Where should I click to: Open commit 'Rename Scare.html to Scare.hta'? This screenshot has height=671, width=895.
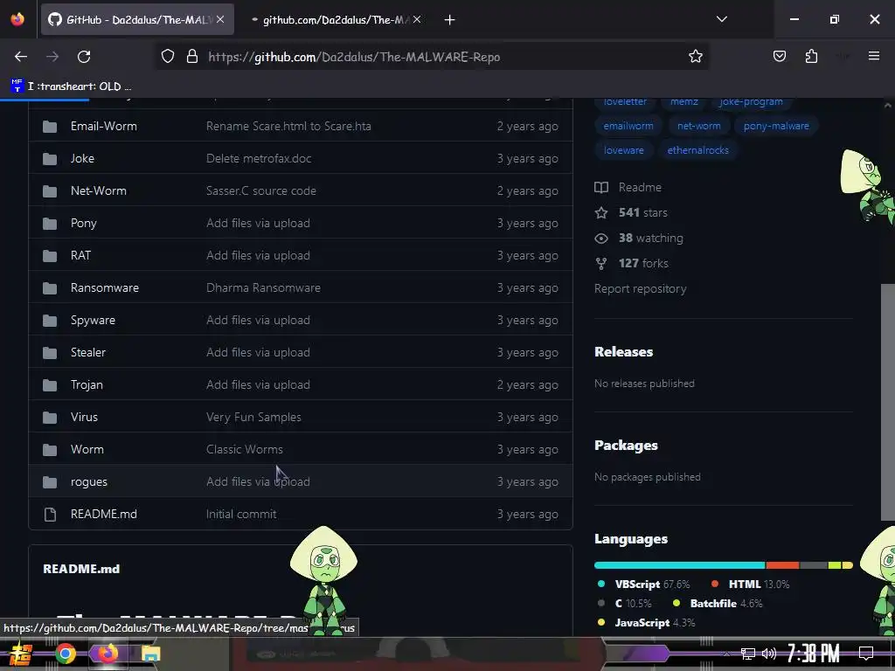pos(288,126)
